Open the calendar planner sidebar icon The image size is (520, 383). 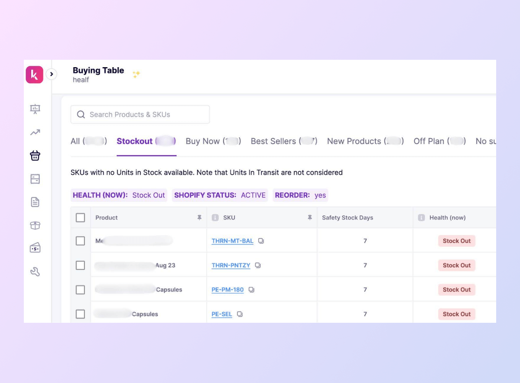tap(35, 179)
